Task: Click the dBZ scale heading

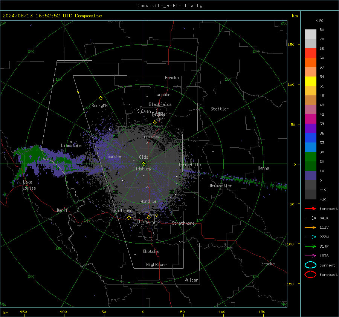Action: tap(319, 20)
